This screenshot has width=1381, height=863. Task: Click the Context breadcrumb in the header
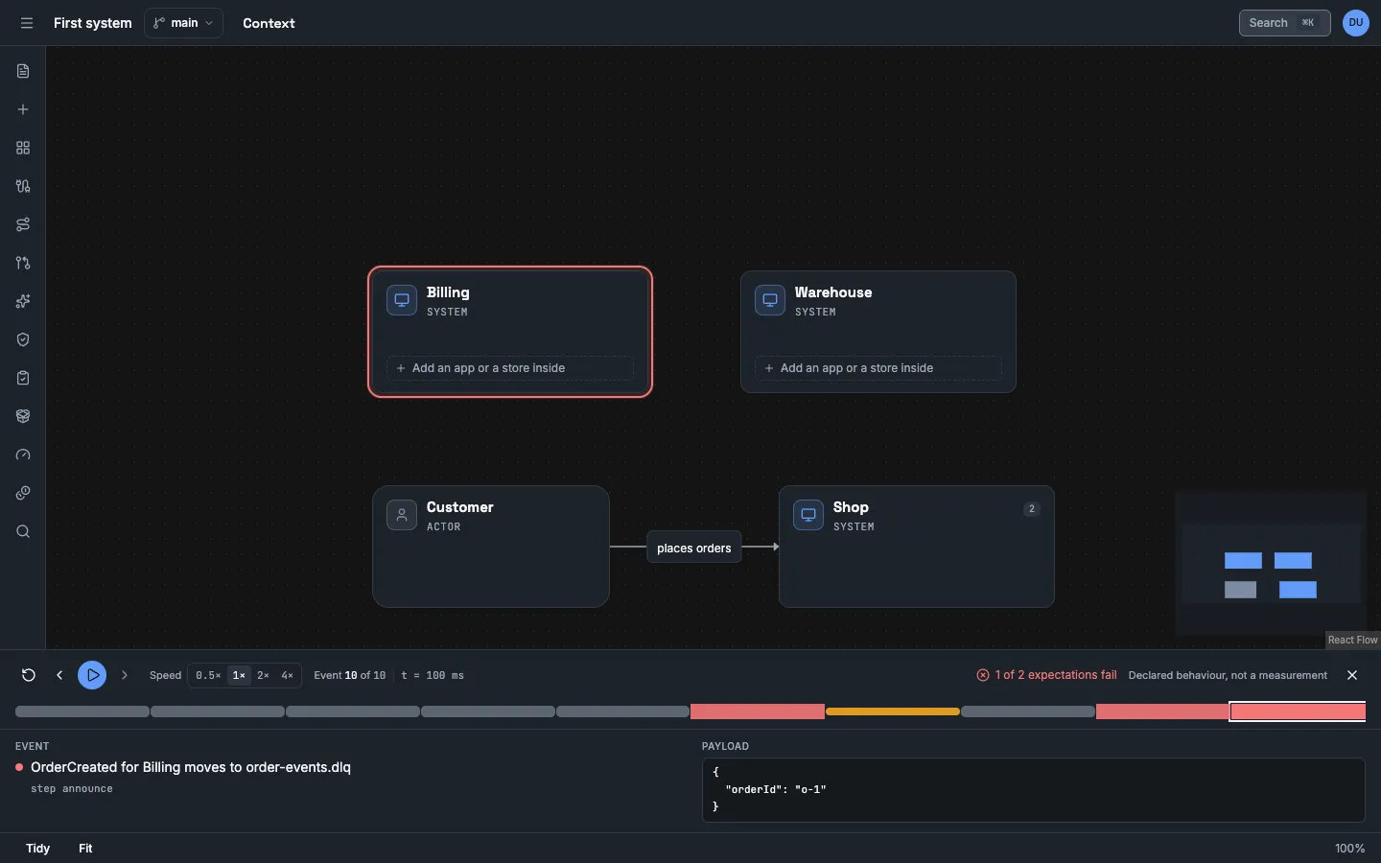click(269, 23)
